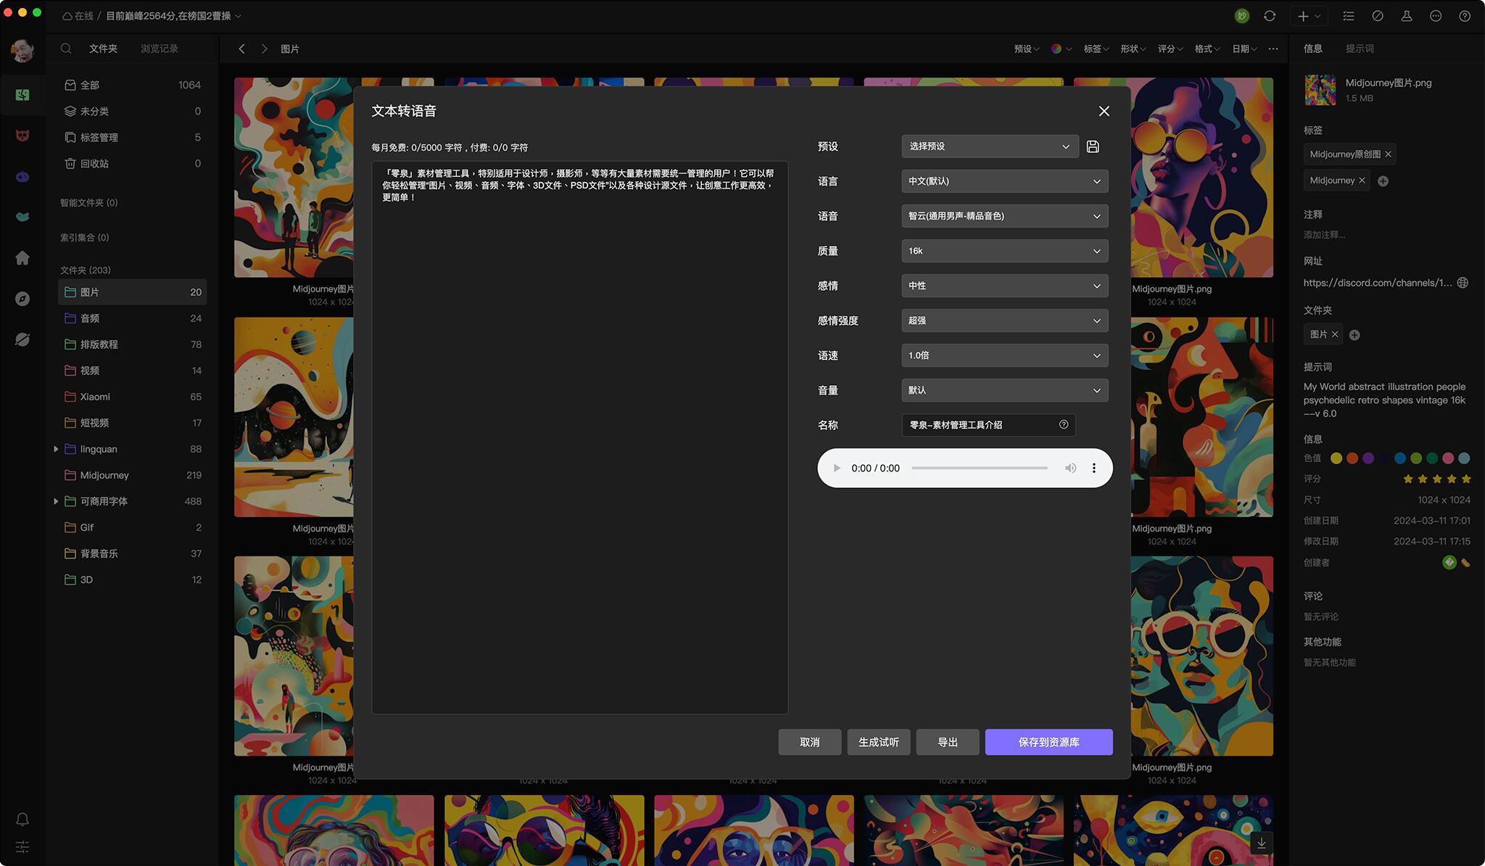Play the generated audio preview

pos(837,468)
